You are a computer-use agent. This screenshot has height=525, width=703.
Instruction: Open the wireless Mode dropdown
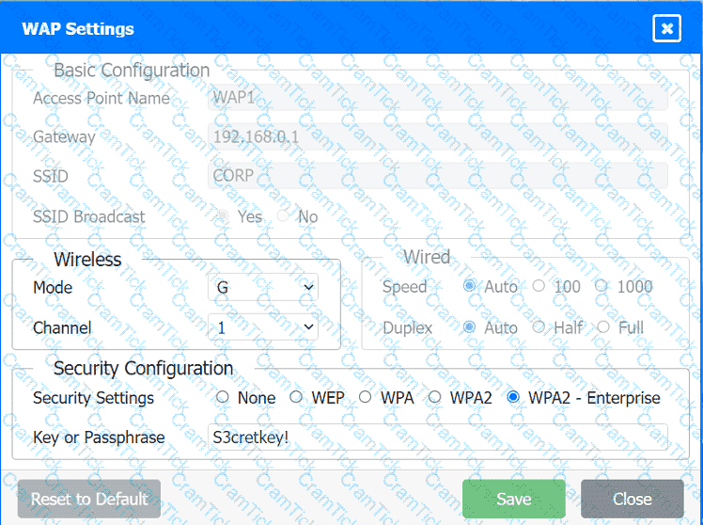pyautogui.click(x=262, y=287)
